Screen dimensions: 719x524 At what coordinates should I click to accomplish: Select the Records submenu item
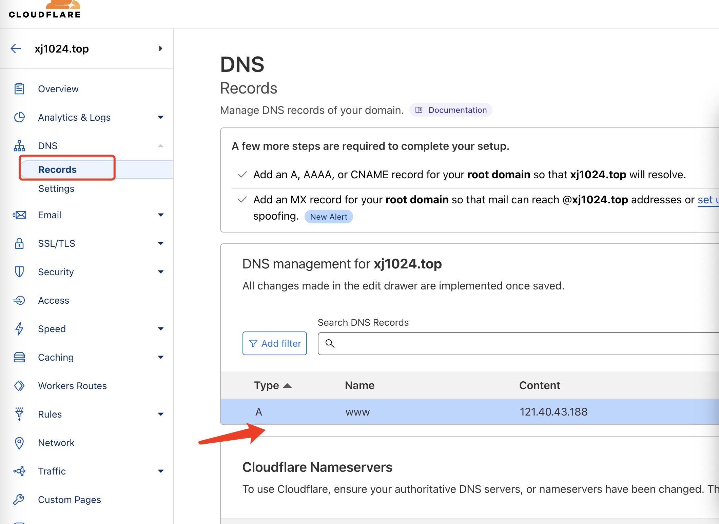click(x=58, y=169)
